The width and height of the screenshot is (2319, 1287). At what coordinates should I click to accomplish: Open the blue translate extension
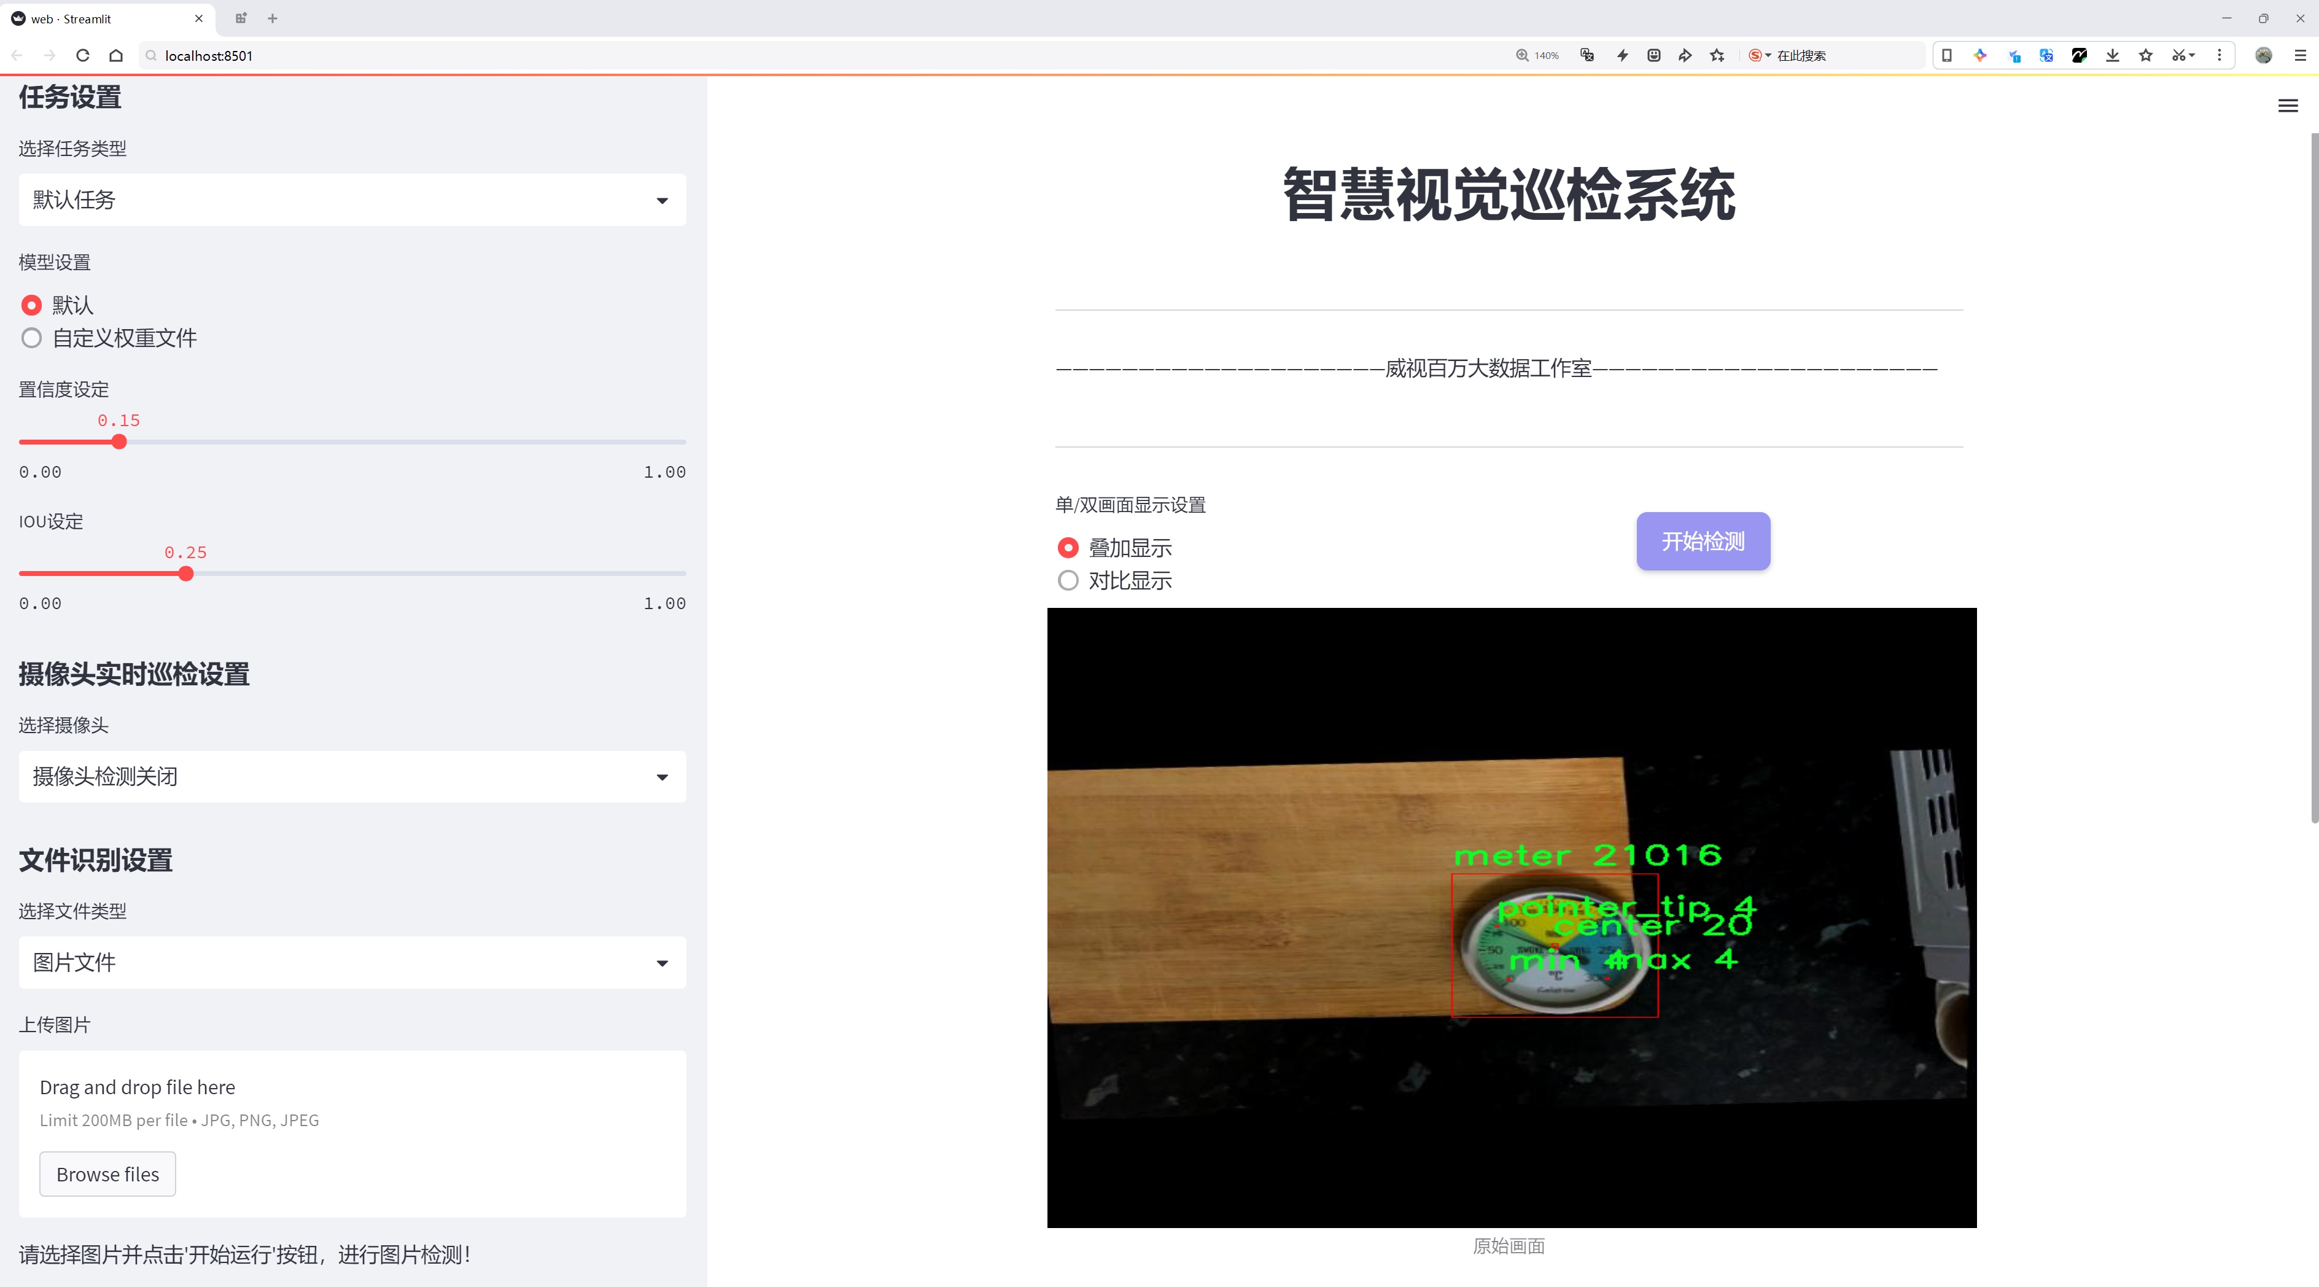pos(2046,56)
